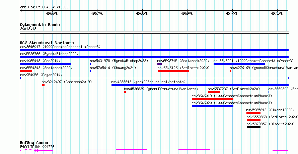Click the red bar of nsv5965812
This screenshot has width=298, height=154.
click(x=253, y=113)
